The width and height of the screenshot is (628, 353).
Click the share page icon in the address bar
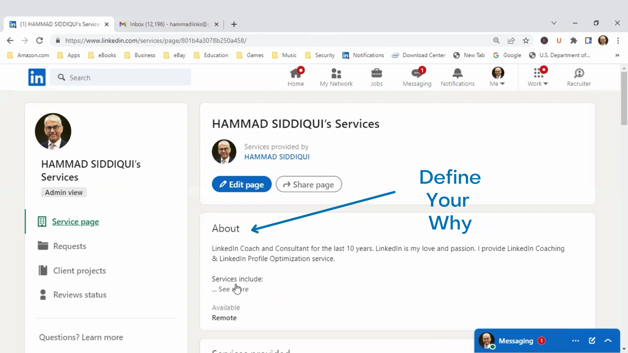[511, 41]
